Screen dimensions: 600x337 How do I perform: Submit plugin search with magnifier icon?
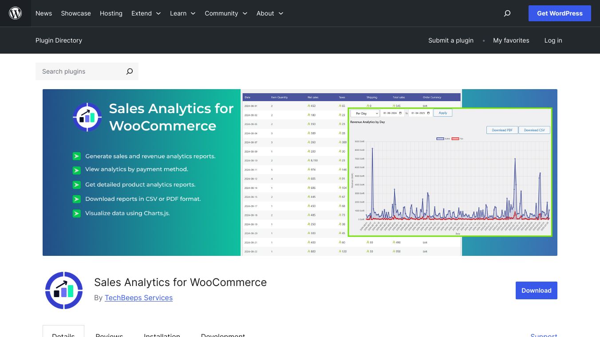coord(130,71)
